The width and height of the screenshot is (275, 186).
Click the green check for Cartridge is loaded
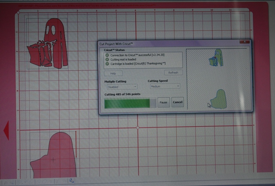coord(107,64)
